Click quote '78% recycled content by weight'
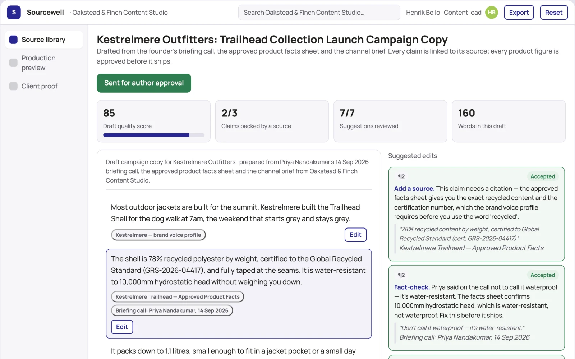 (469, 234)
